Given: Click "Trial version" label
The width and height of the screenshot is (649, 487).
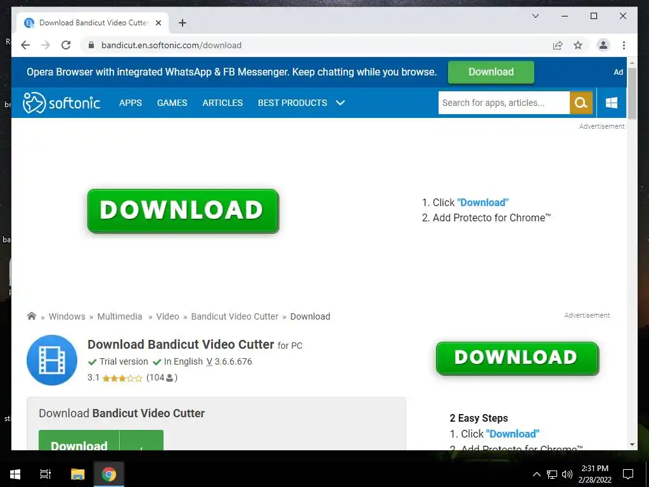Looking at the screenshot, I should click(x=124, y=361).
